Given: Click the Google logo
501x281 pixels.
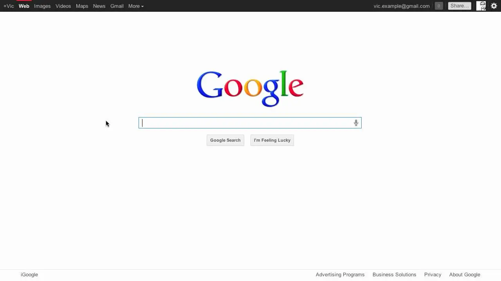Looking at the screenshot, I should click(250, 89).
